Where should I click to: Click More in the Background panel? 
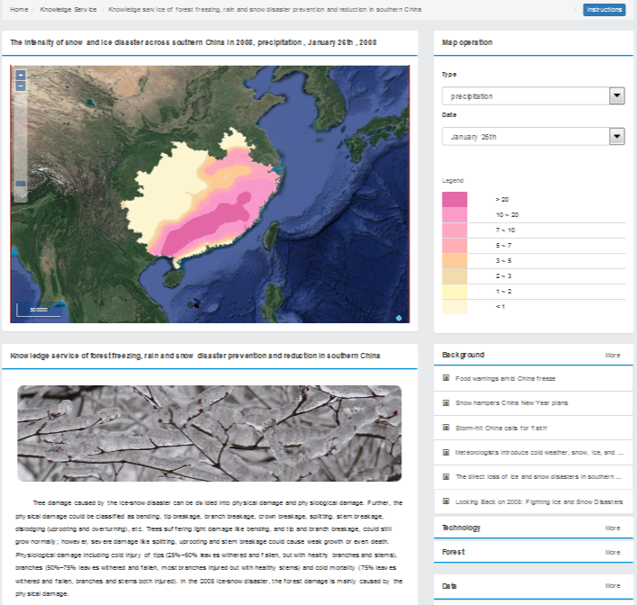tap(613, 356)
